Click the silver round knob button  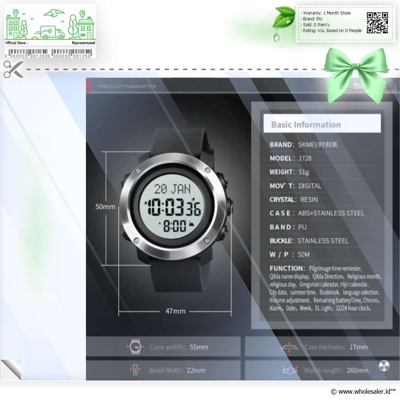tap(384, 366)
